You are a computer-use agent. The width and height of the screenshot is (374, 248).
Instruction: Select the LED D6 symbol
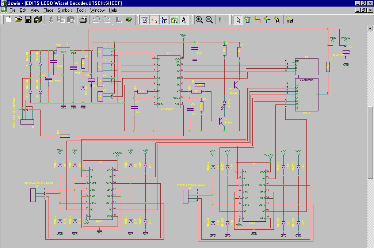[224, 105]
